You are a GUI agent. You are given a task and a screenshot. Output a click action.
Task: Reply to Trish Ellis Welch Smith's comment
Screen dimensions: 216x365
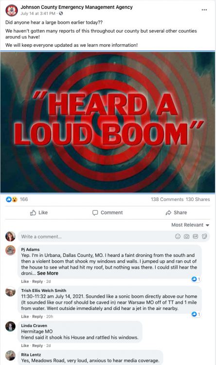[37, 317]
